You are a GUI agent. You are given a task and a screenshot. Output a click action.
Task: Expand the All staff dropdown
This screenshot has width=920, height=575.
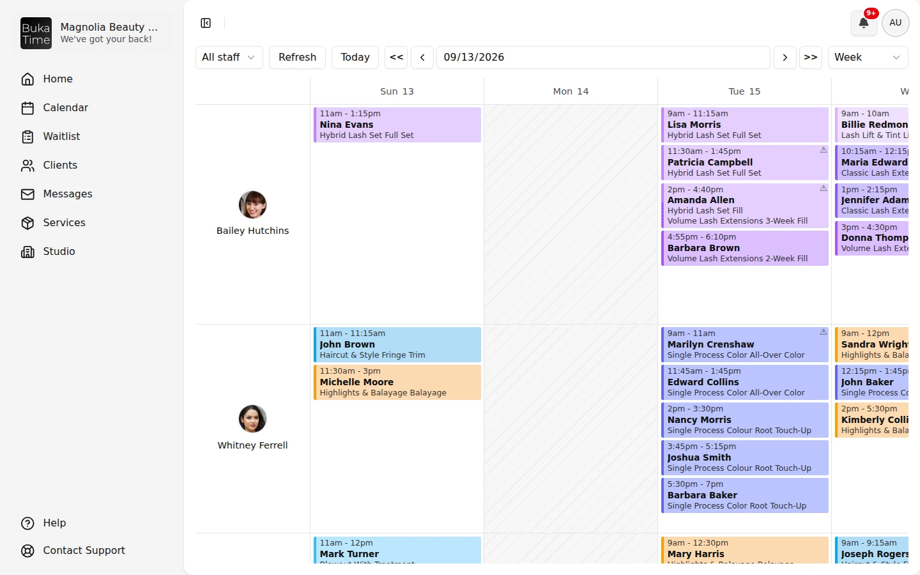coord(229,57)
